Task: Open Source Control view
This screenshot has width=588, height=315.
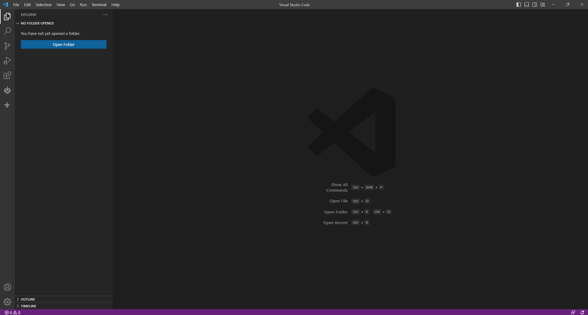Action: 7,46
